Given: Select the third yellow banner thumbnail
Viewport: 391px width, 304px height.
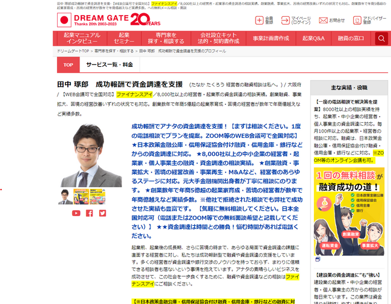Looking at the screenshot, I should click(97, 197).
